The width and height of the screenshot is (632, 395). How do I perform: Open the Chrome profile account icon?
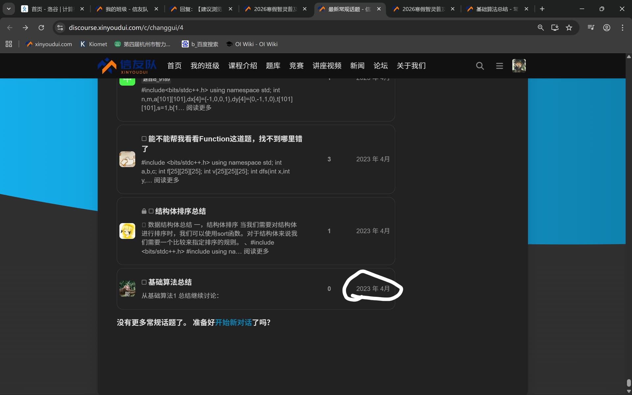(x=607, y=28)
